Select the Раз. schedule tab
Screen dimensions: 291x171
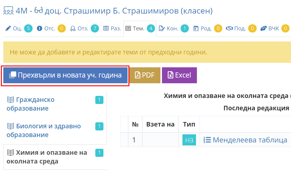(x=112, y=29)
